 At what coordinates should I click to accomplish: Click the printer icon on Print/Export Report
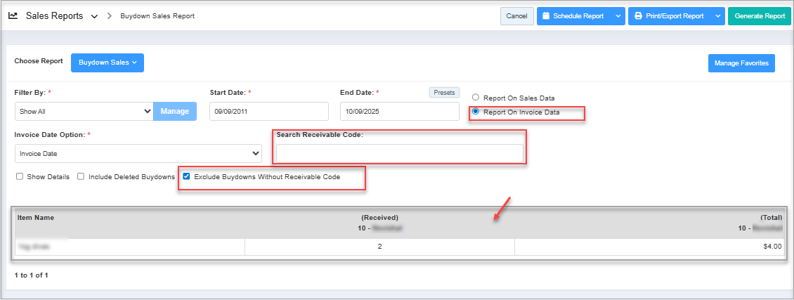click(x=639, y=16)
